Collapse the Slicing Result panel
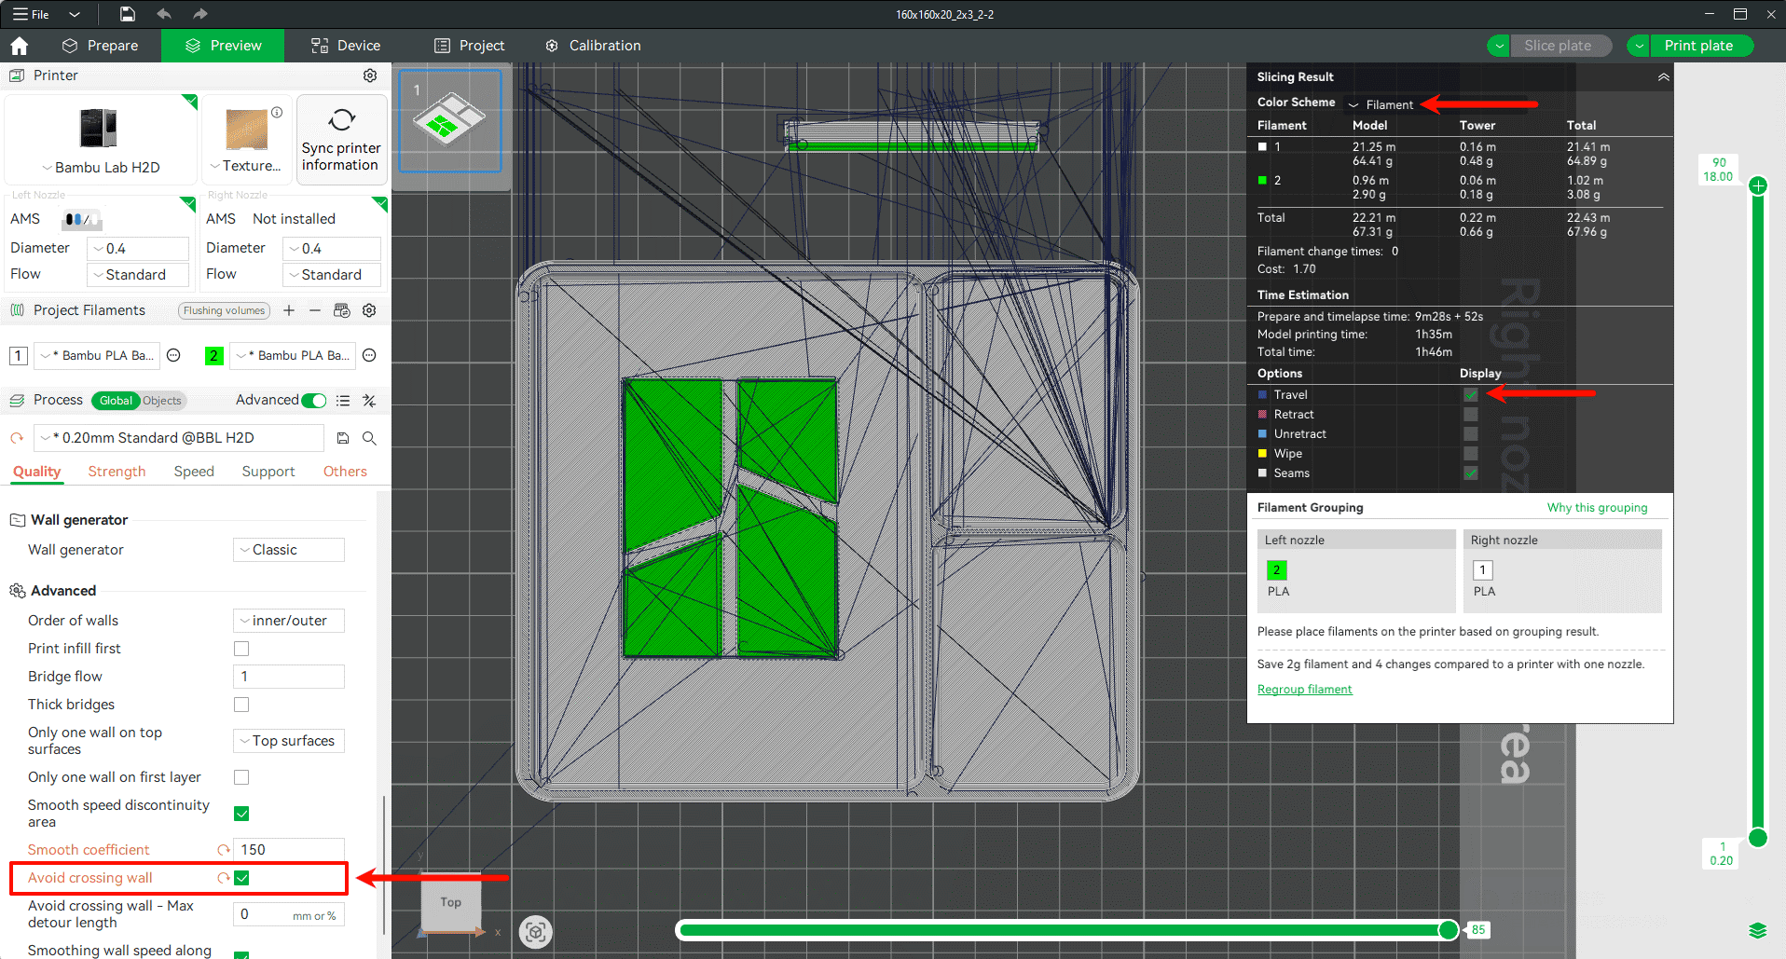The image size is (1786, 959). click(x=1663, y=77)
